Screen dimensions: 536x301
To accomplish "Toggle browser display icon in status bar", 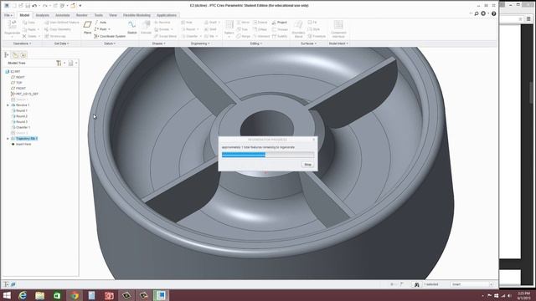I will click(13, 284).
